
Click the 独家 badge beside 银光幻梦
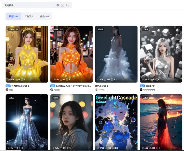(142, 86)
